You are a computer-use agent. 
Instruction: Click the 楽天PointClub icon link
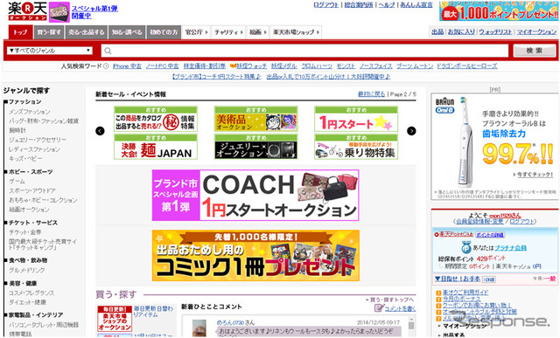pos(453,234)
